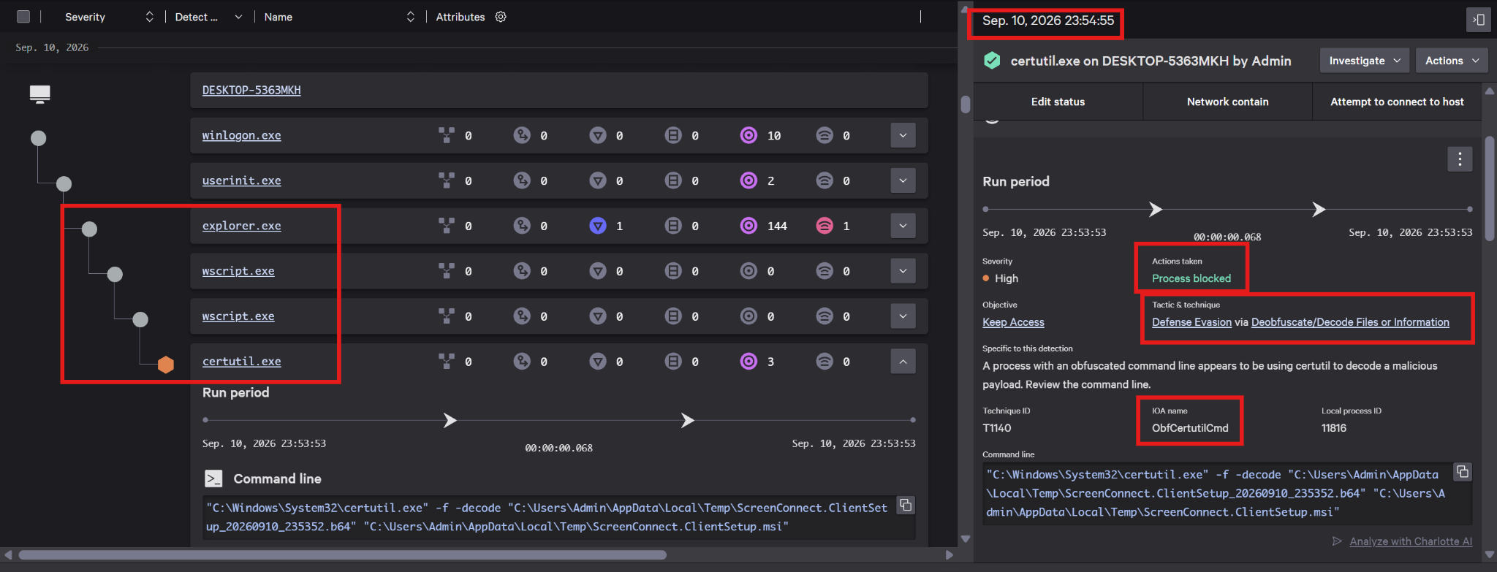Expand userinit.exe row details
The image size is (1497, 572).
pos(903,180)
